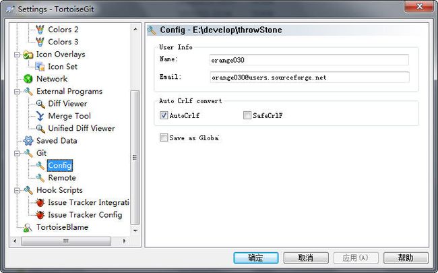This screenshot has width=438, height=273.
Task: Tick the Save as Global checkbox
Action: pyautogui.click(x=164, y=138)
